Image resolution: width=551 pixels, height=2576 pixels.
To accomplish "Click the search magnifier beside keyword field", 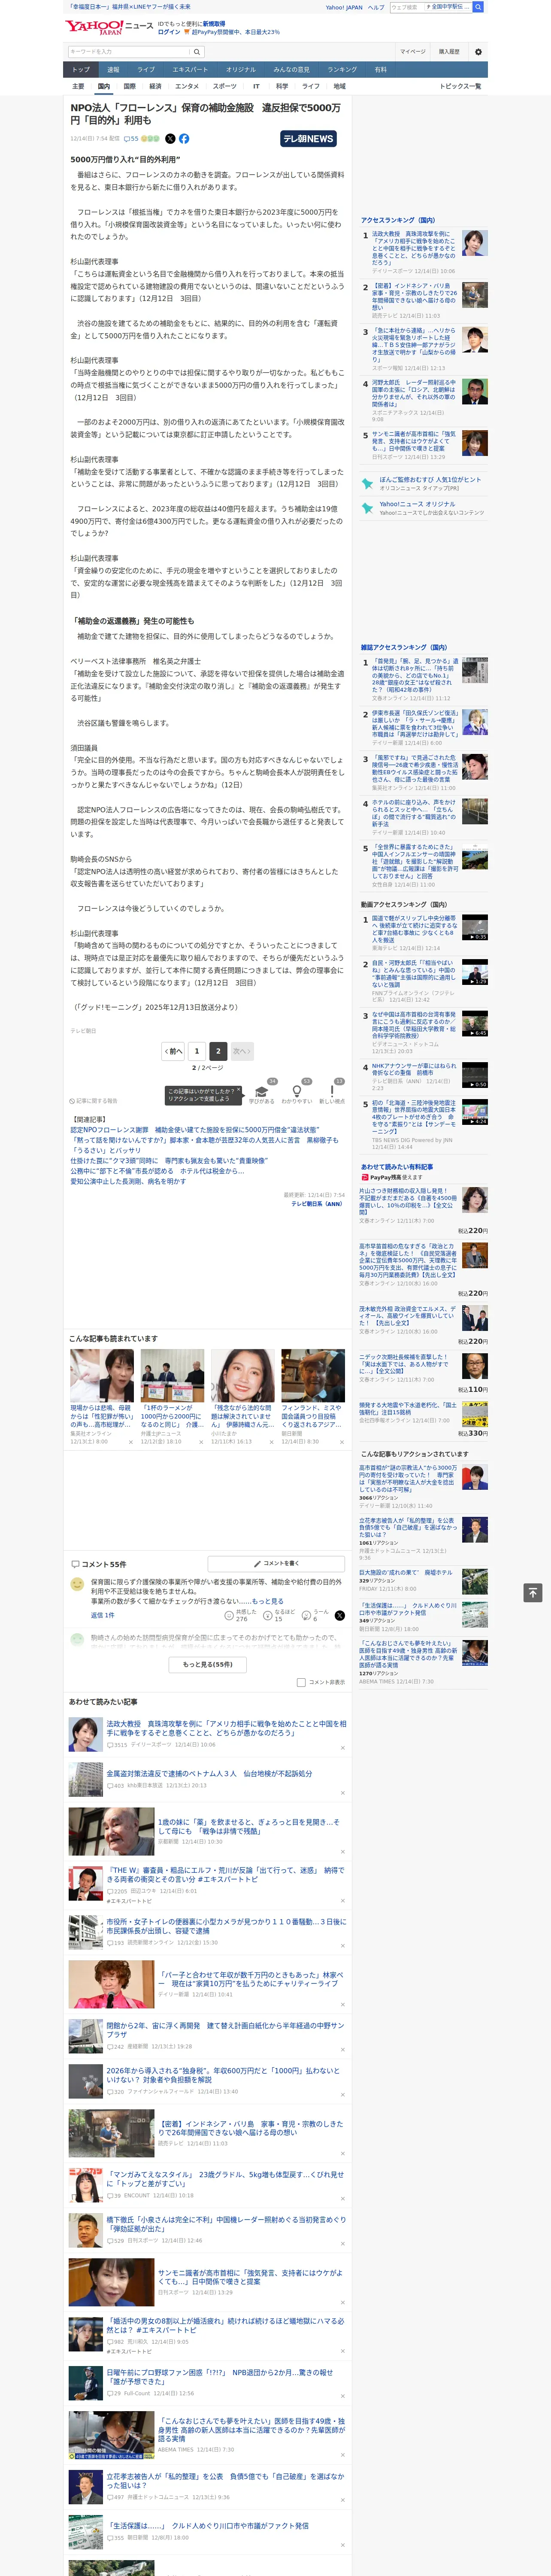I will click(x=197, y=51).
